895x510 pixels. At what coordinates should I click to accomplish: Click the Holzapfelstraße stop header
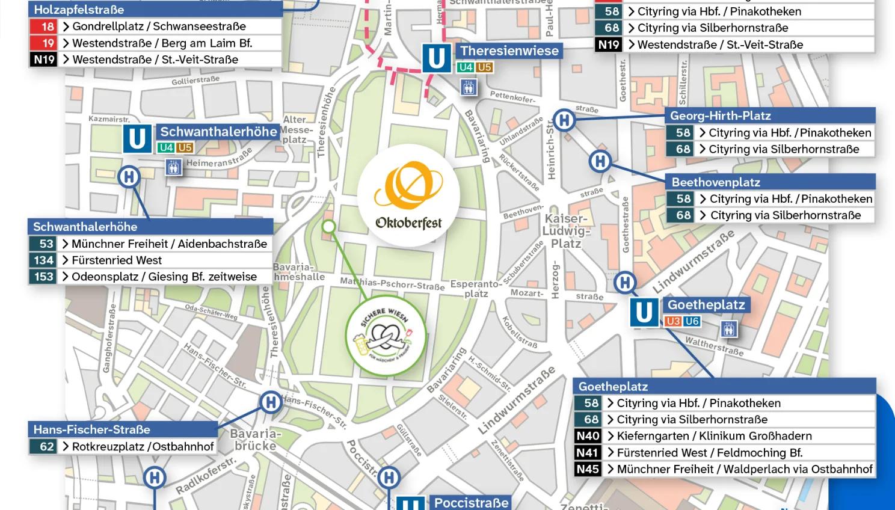pos(155,10)
